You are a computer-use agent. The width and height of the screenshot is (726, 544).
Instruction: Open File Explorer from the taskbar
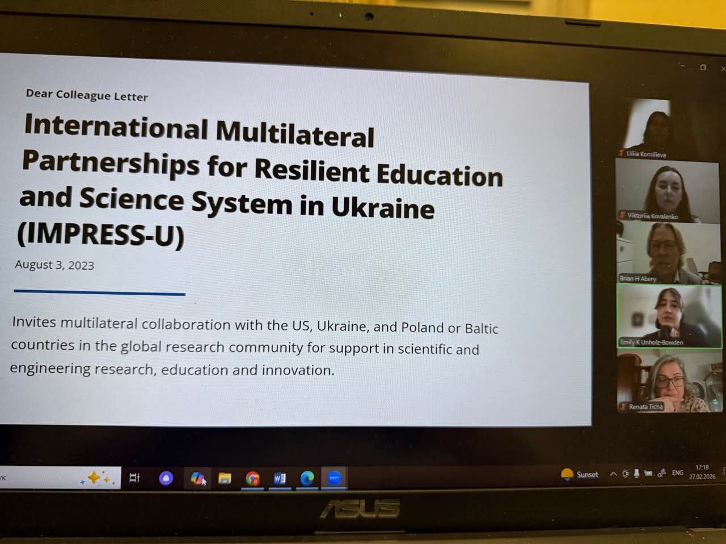click(225, 479)
